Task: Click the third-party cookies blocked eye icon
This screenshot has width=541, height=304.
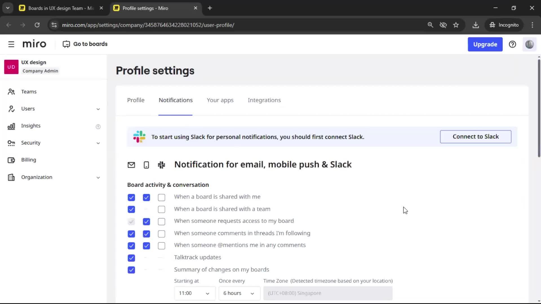Action: tap(443, 25)
